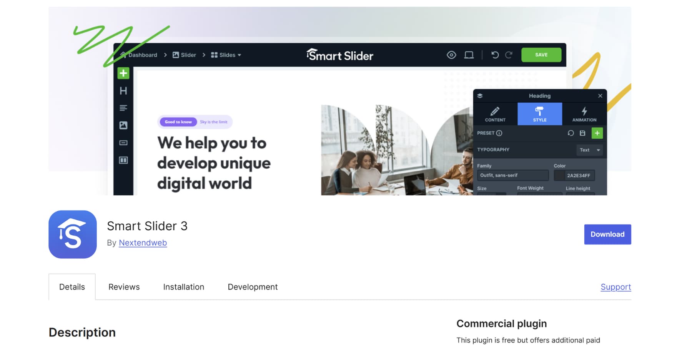Open the Nextendweb author link

pos(143,243)
